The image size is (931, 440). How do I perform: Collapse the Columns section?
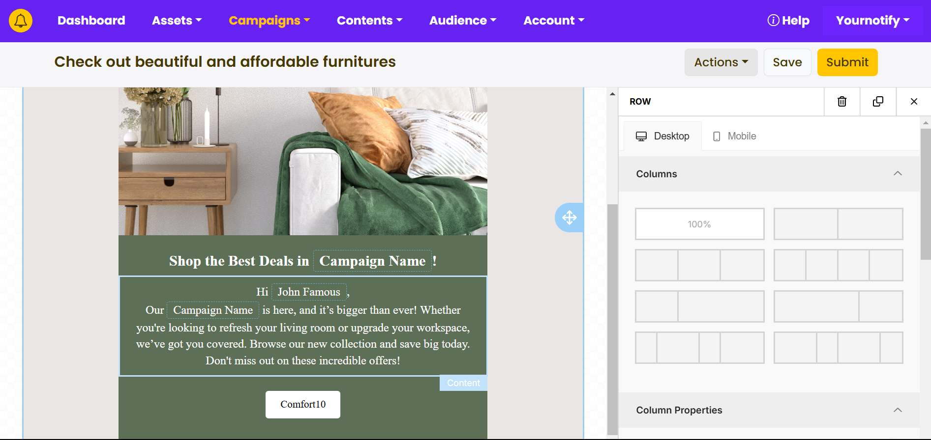897,174
